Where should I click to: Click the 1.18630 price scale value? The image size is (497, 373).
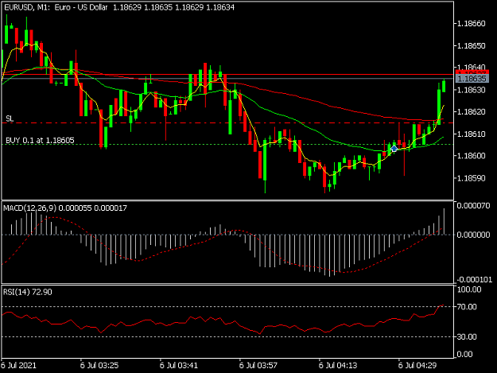472,90
